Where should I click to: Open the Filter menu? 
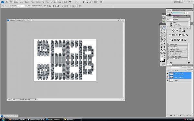coord(32,2)
